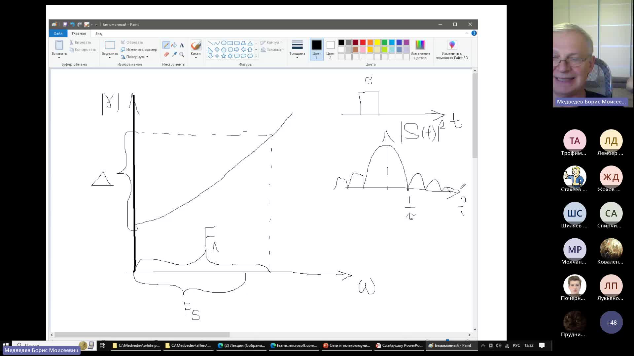Viewport: 634px width, 356px height.
Task: Pick the black color swatch
Action: pos(341,42)
